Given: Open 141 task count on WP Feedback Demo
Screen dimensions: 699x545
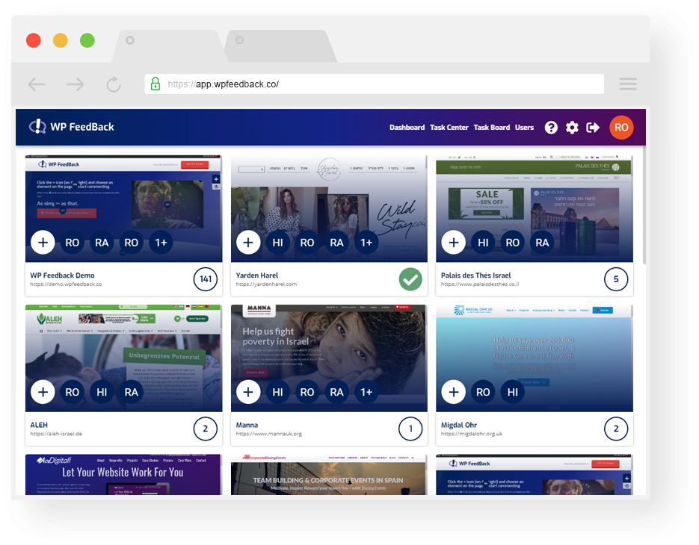Looking at the screenshot, I should click(x=206, y=279).
